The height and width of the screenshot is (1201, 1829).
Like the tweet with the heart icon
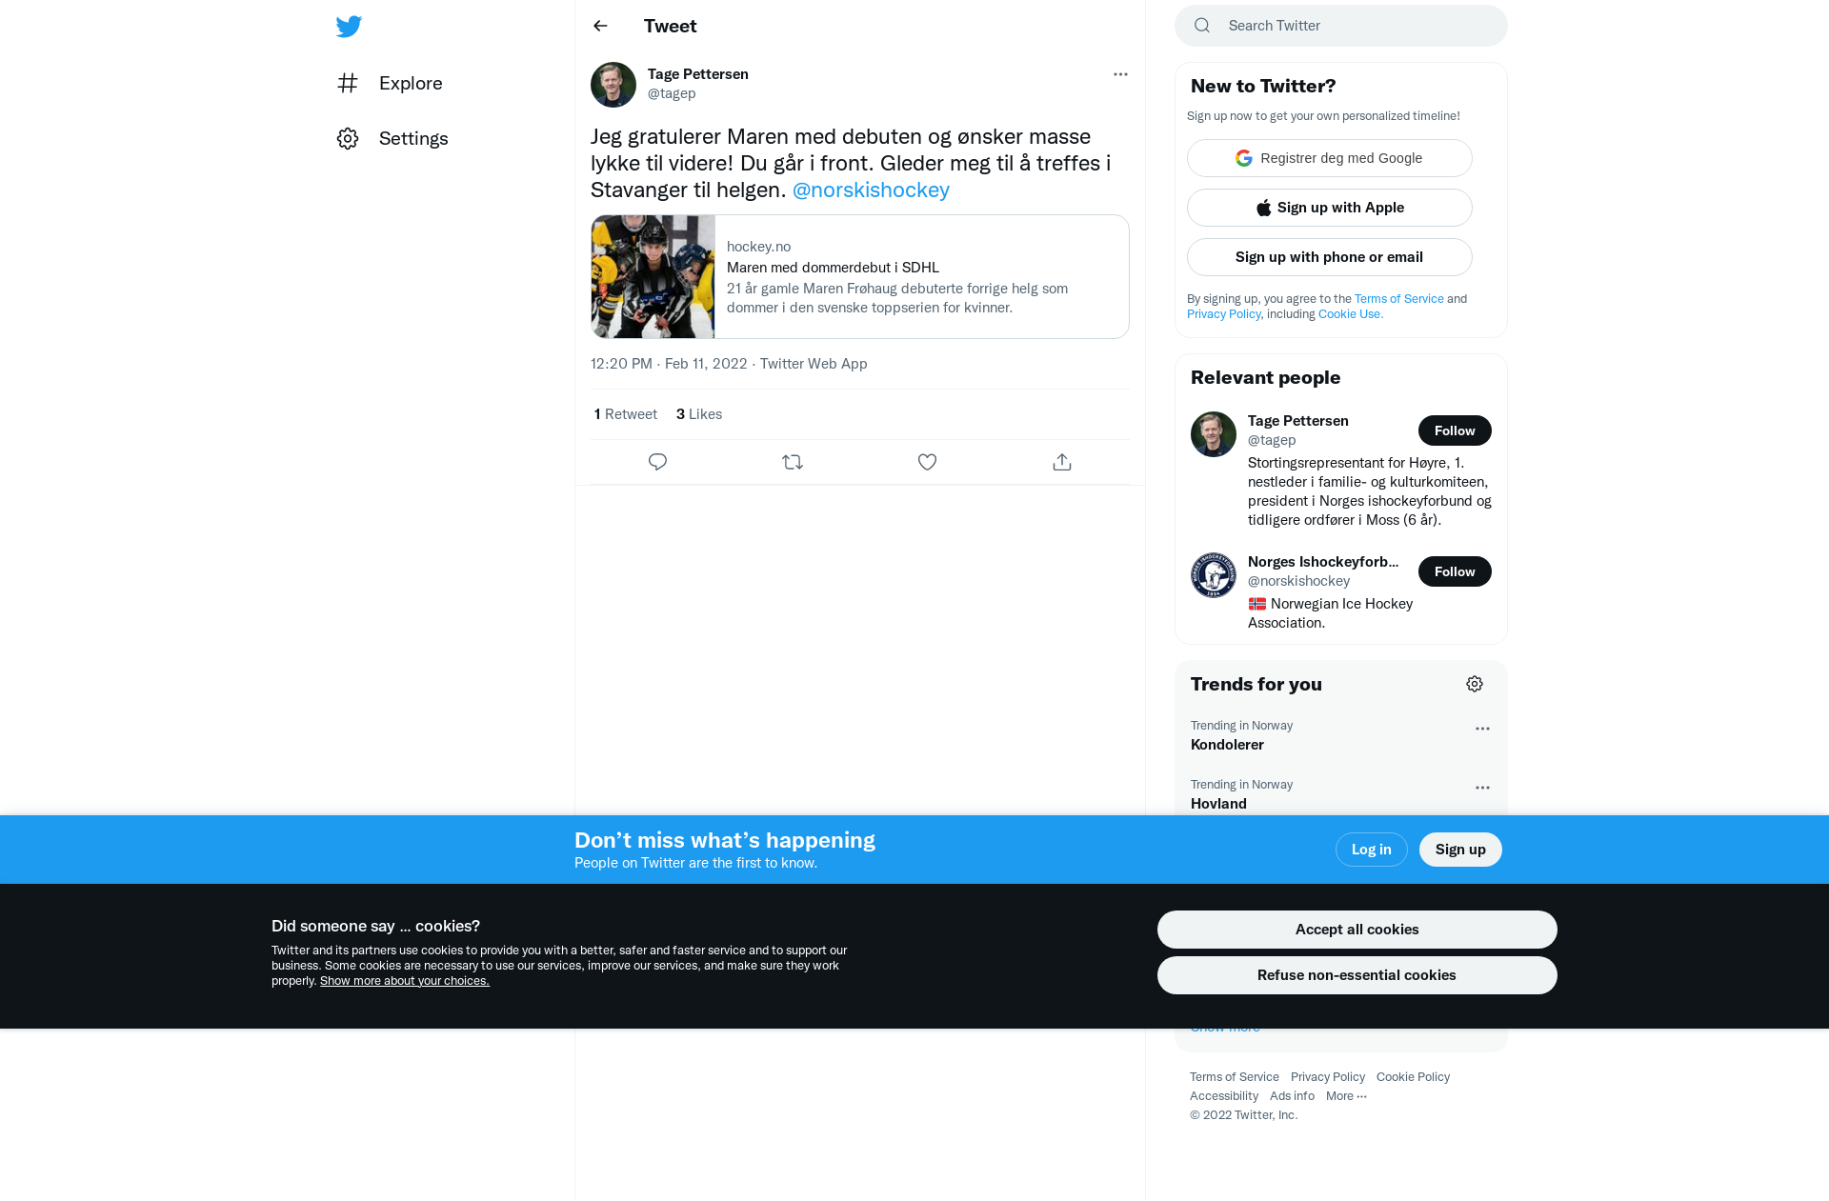tap(927, 462)
